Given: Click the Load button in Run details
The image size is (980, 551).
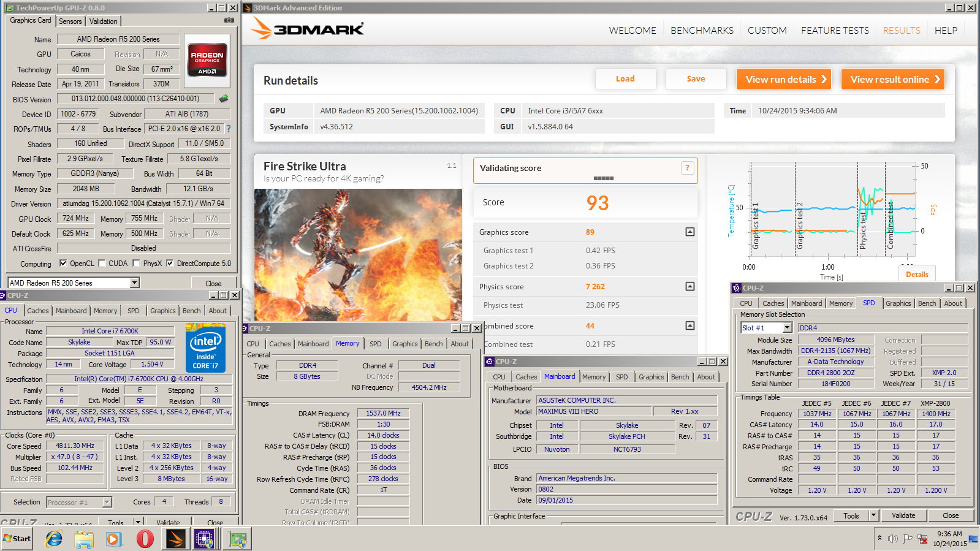Looking at the screenshot, I should (x=625, y=79).
